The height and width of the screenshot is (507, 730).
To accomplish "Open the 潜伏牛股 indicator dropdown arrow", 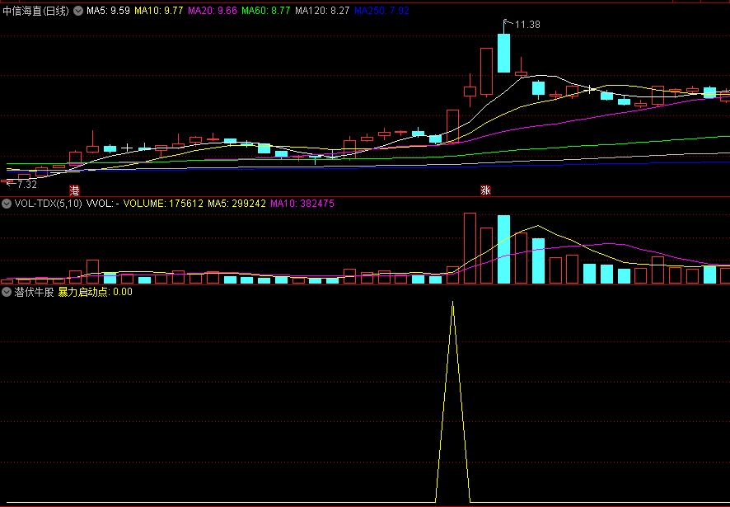I will pos(7,292).
